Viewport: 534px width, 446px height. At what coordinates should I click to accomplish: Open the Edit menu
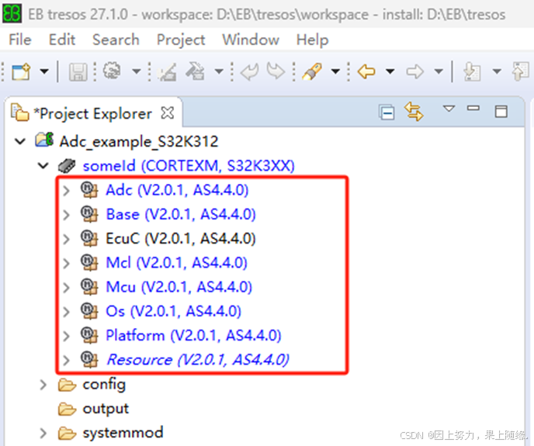61,40
